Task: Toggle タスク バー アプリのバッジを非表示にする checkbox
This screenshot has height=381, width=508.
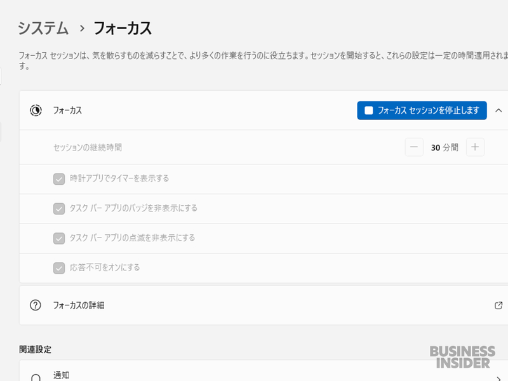Action: [x=59, y=209]
